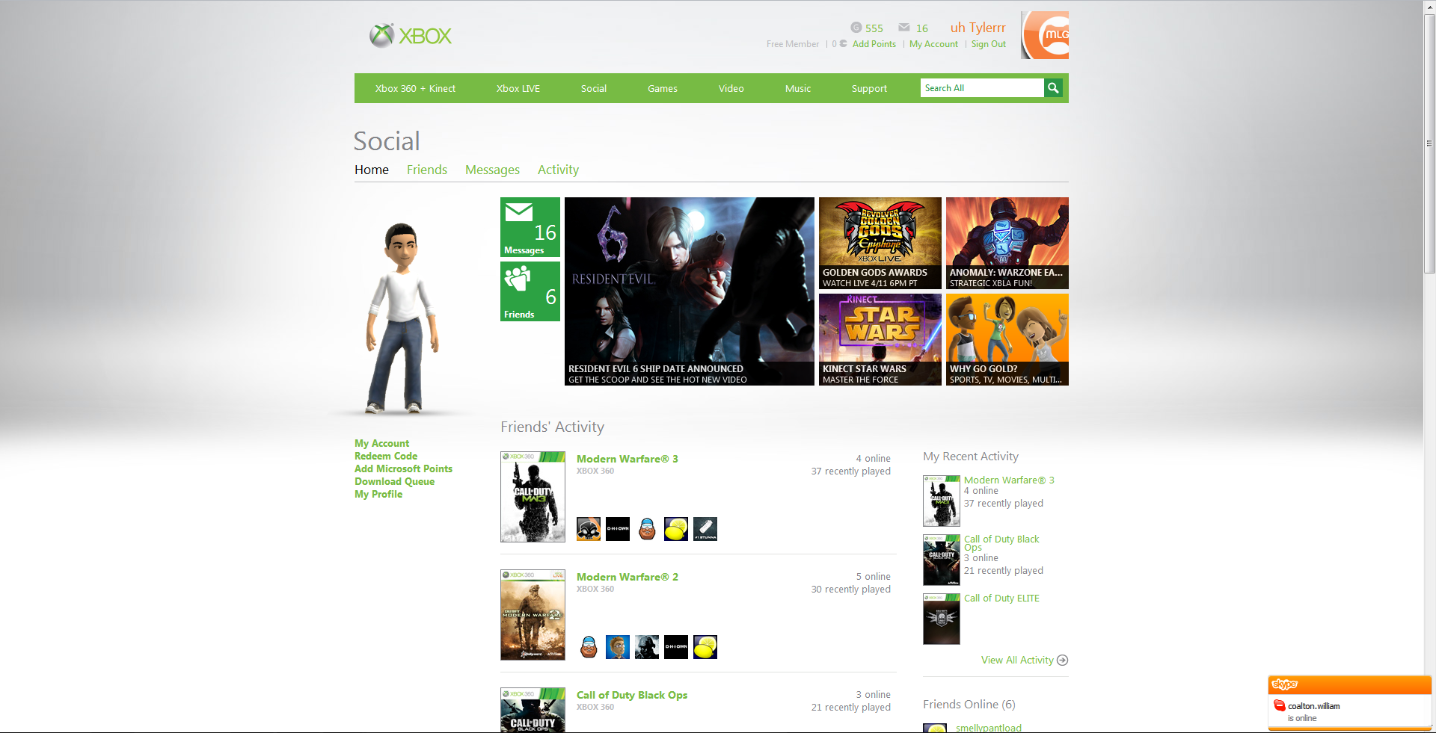This screenshot has width=1436, height=733.
Task: Open My Account link in header
Action: (x=933, y=44)
